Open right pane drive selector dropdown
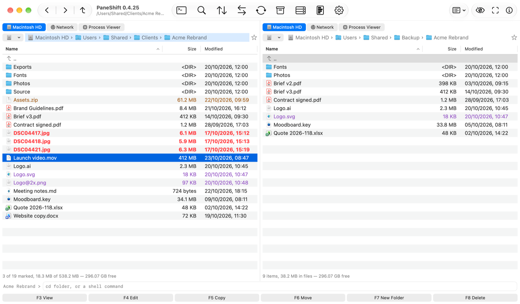This screenshot has width=520, height=304. click(x=273, y=37)
